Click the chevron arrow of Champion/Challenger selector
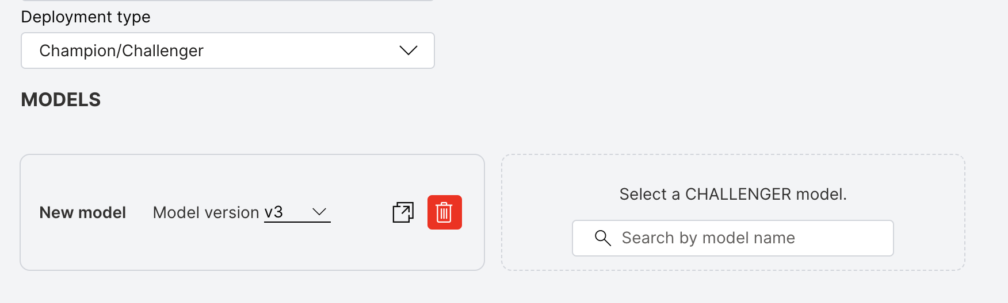The height and width of the screenshot is (303, 1008). (x=408, y=50)
